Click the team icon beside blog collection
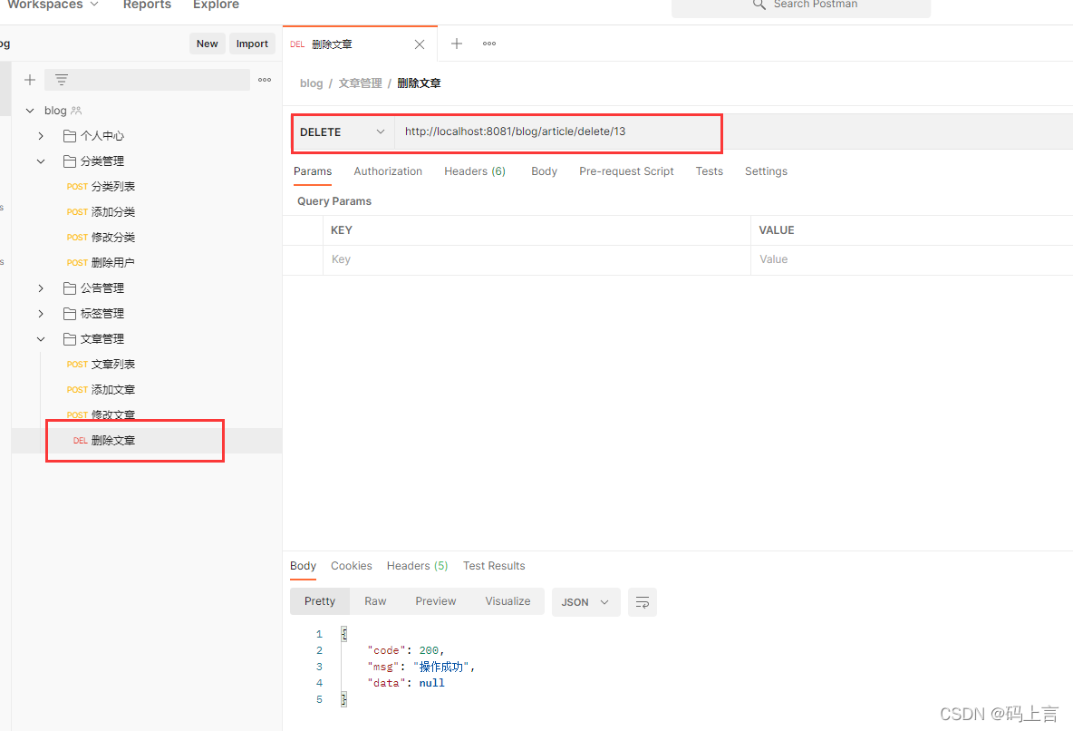Screen dimensions: 1073x731 pyautogui.click(x=76, y=111)
